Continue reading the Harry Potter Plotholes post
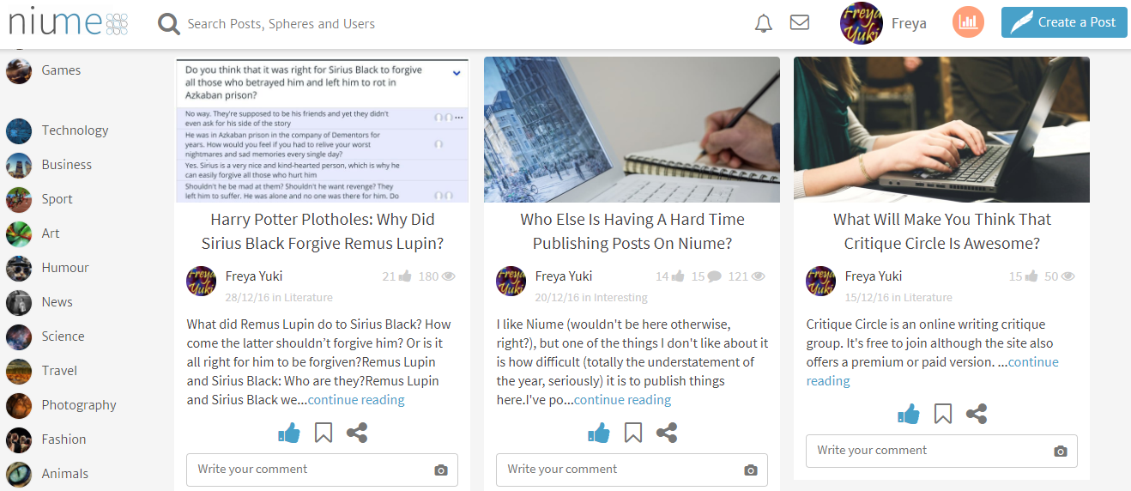This screenshot has width=1131, height=491. coord(356,400)
